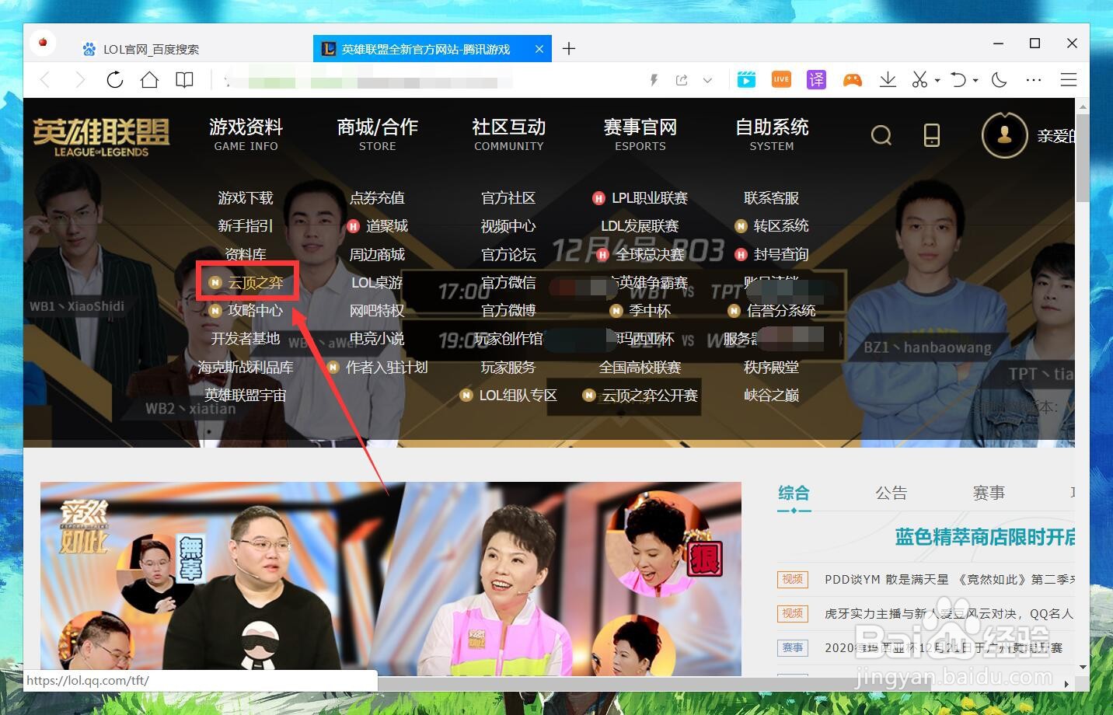Open the game center gamepad icon
The height and width of the screenshot is (715, 1113).
click(x=853, y=78)
